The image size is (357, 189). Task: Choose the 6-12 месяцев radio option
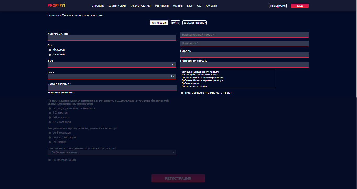click(50, 122)
